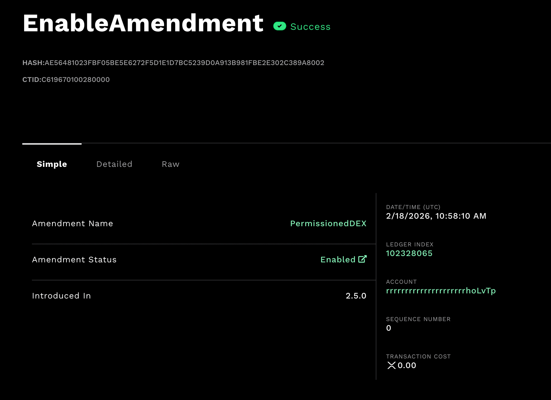
Task: Click the Success status text
Action: [x=310, y=27]
